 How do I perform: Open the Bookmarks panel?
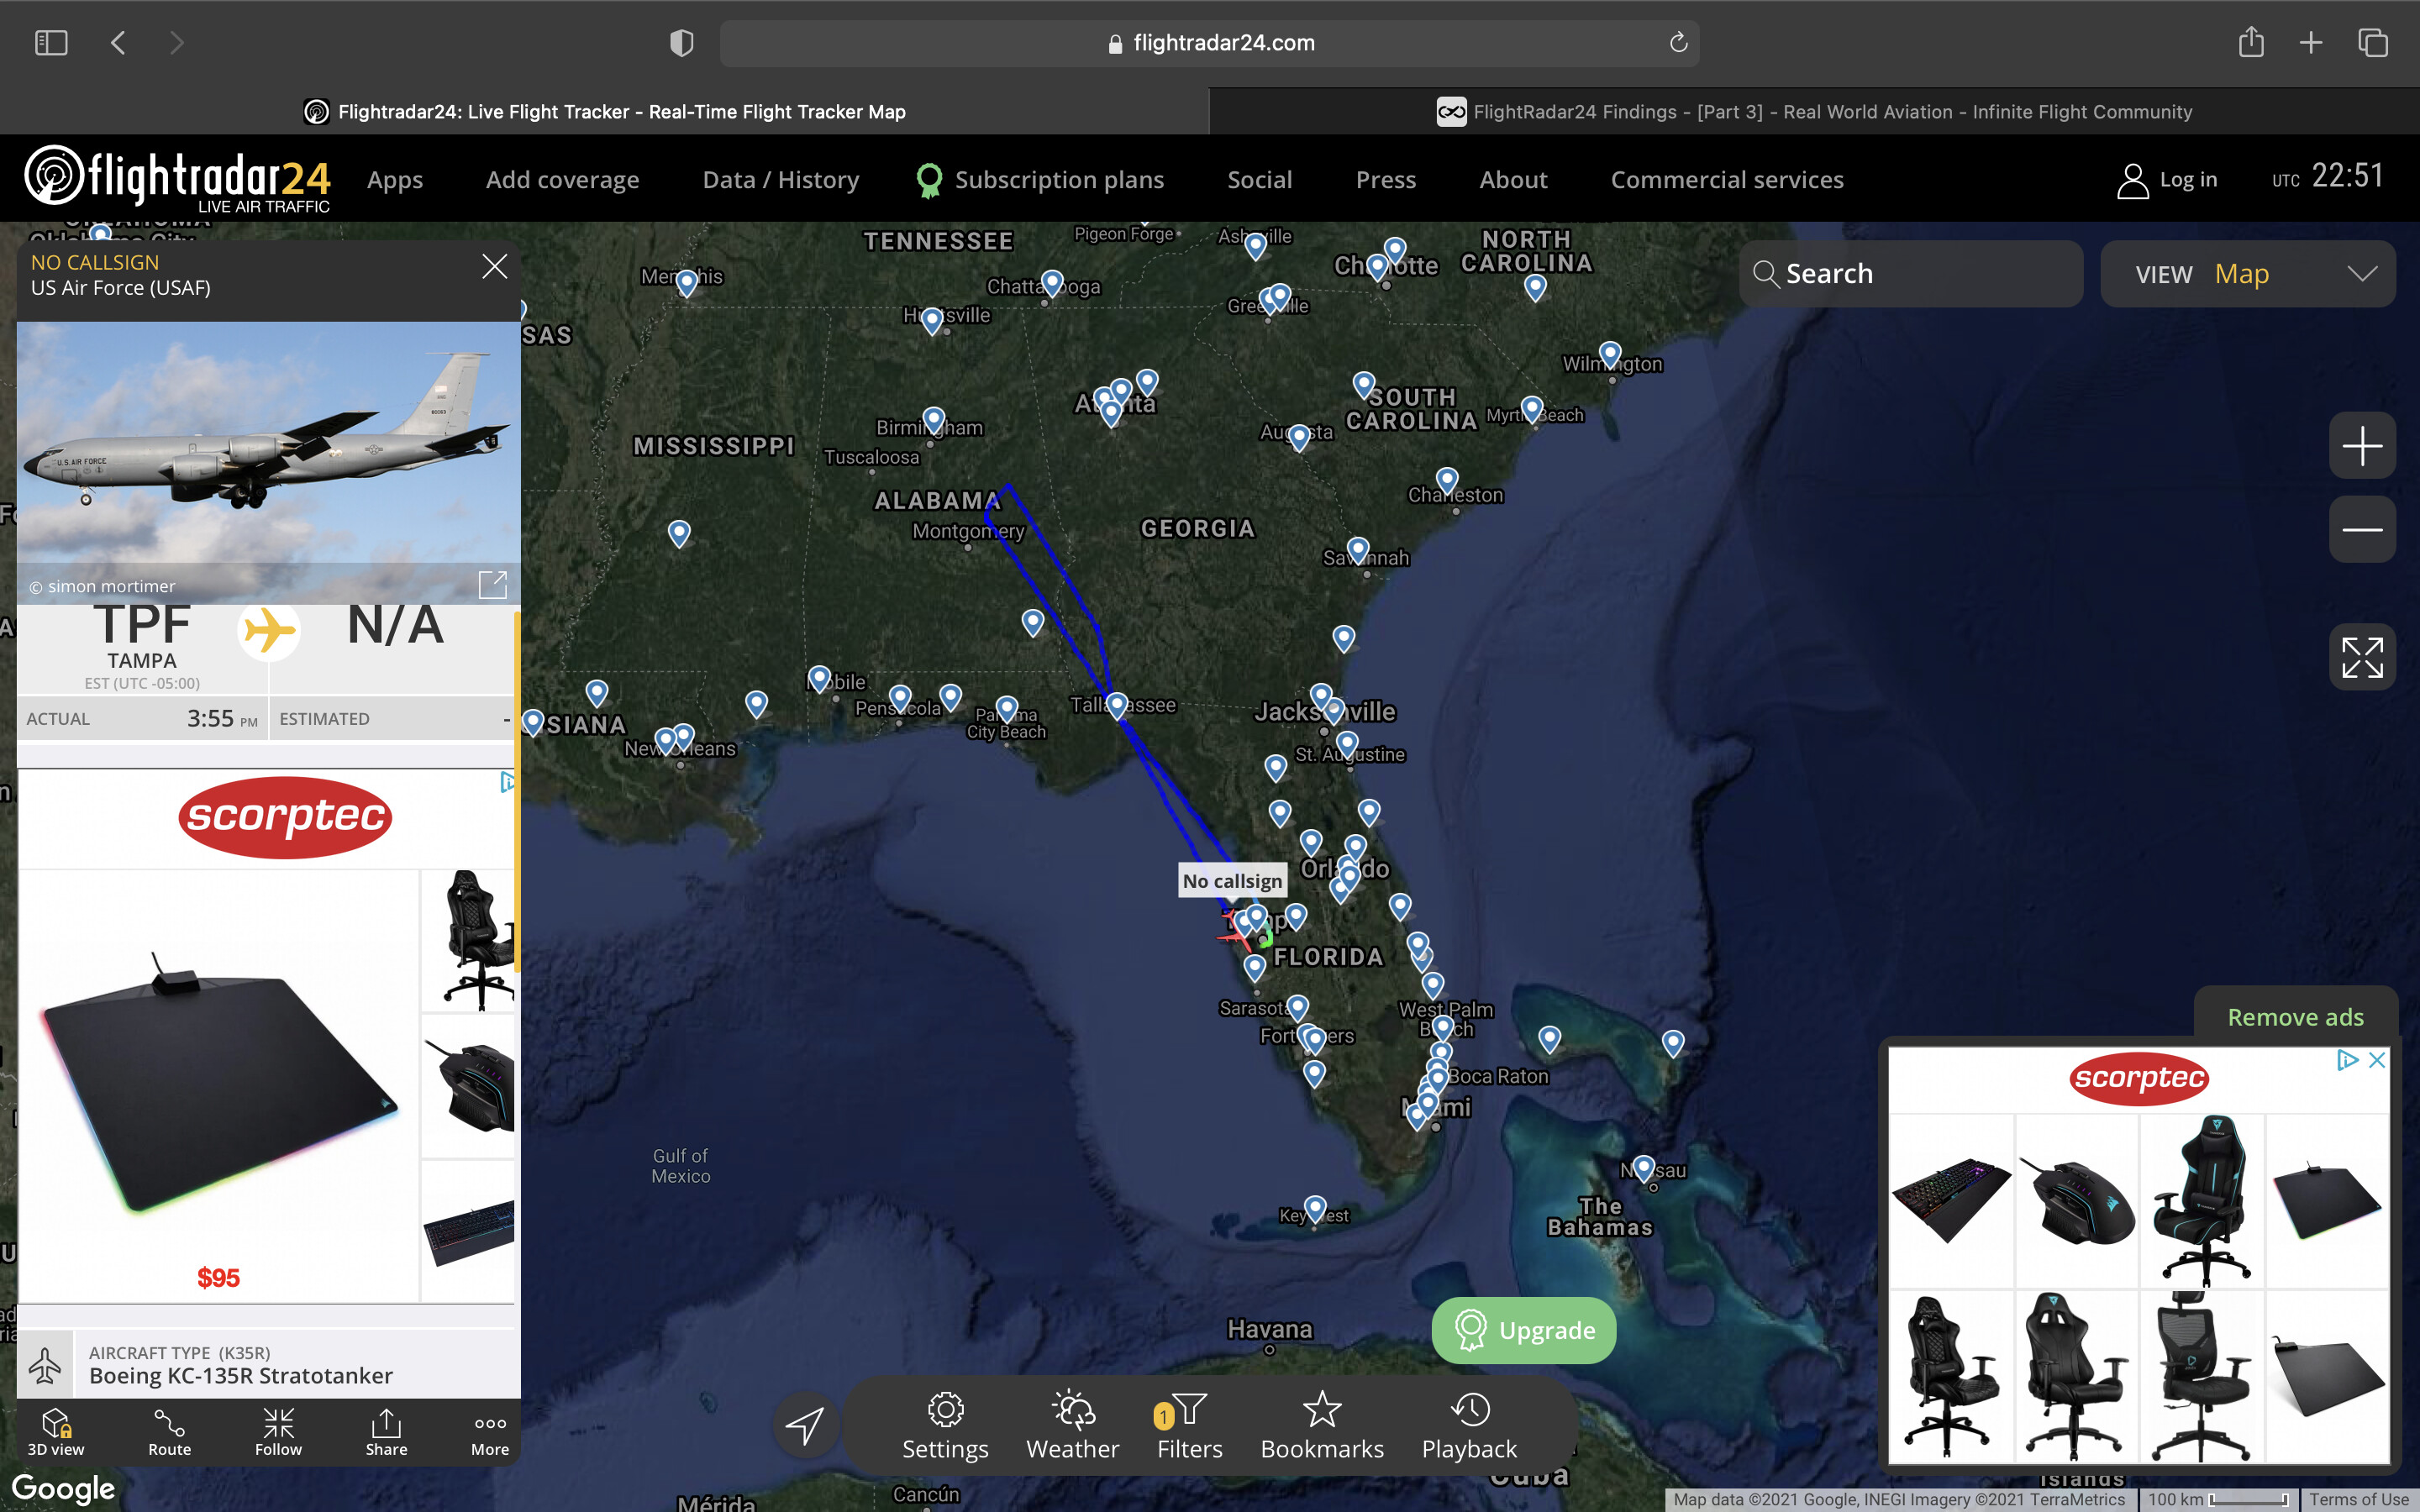[1321, 1426]
